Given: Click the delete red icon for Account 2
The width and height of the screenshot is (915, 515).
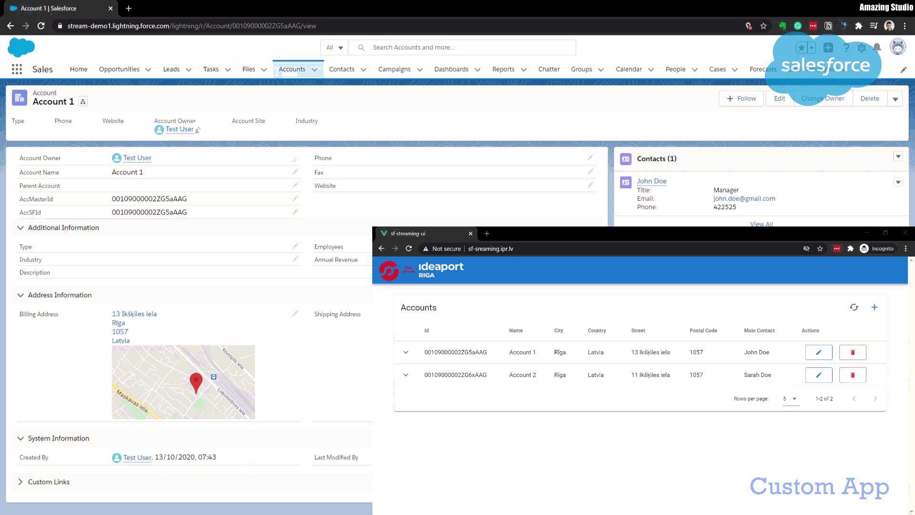Looking at the screenshot, I should coord(853,375).
